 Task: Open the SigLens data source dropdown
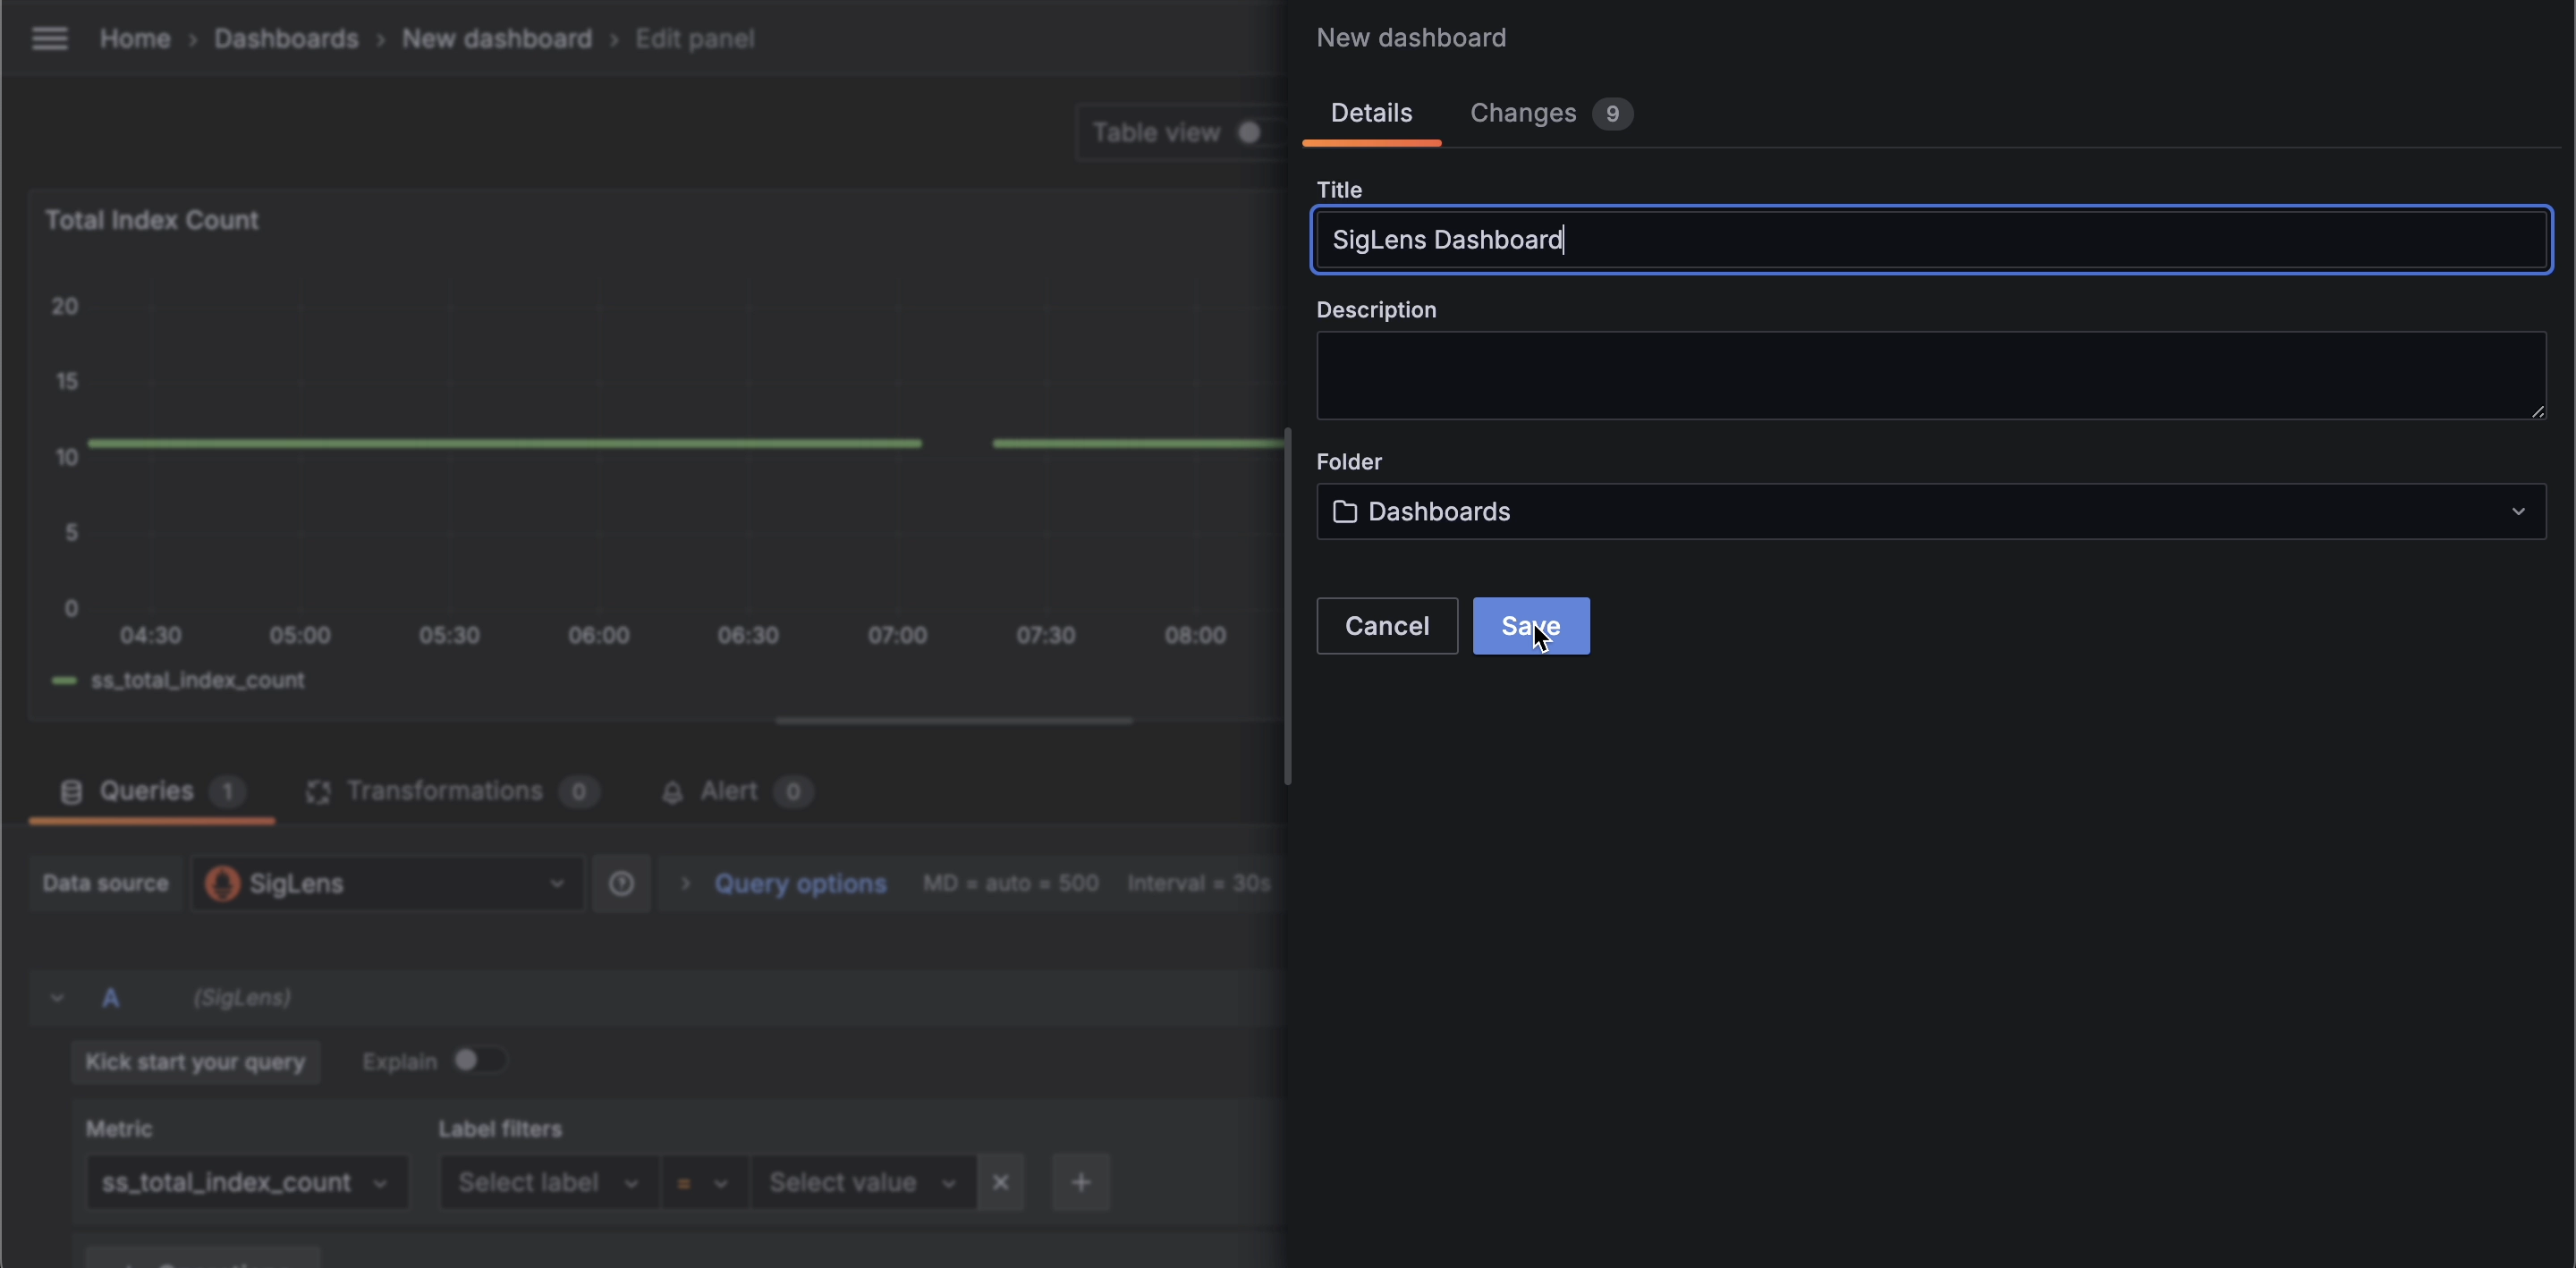tap(387, 884)
